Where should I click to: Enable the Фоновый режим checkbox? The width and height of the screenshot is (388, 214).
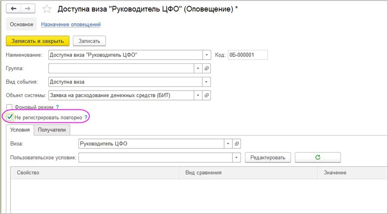pos(9,107)
